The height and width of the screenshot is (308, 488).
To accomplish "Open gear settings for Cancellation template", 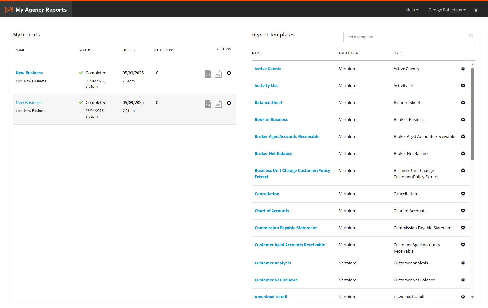I will pos(463,194).
